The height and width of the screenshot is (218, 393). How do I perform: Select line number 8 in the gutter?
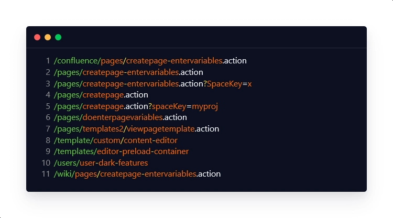click(x=48, y=140)
